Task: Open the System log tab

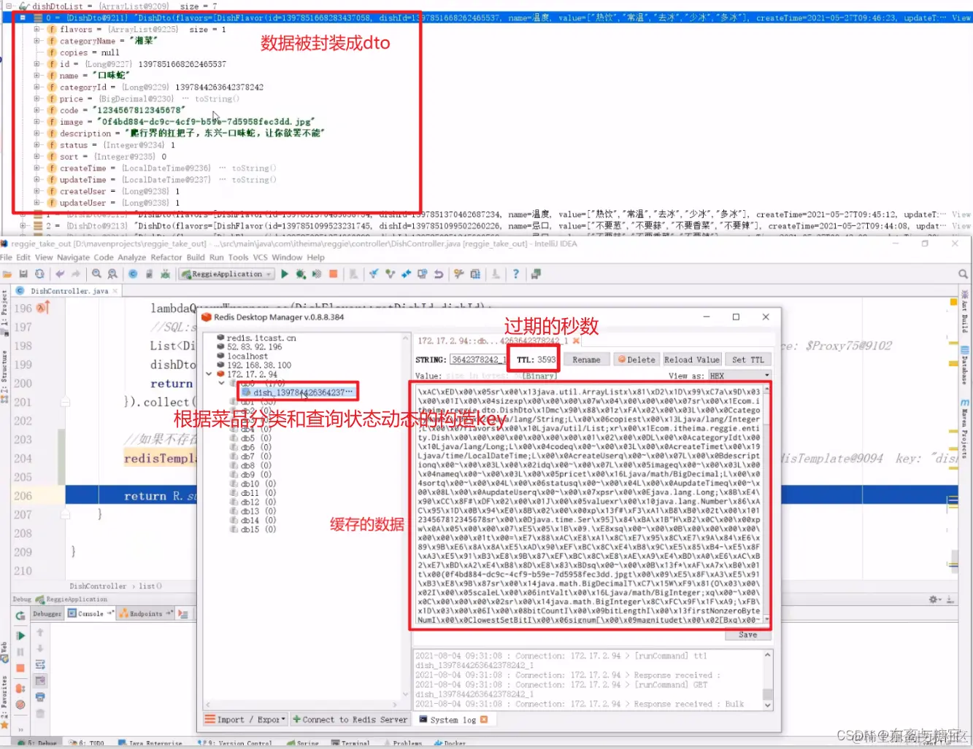Action: point(453,720)
